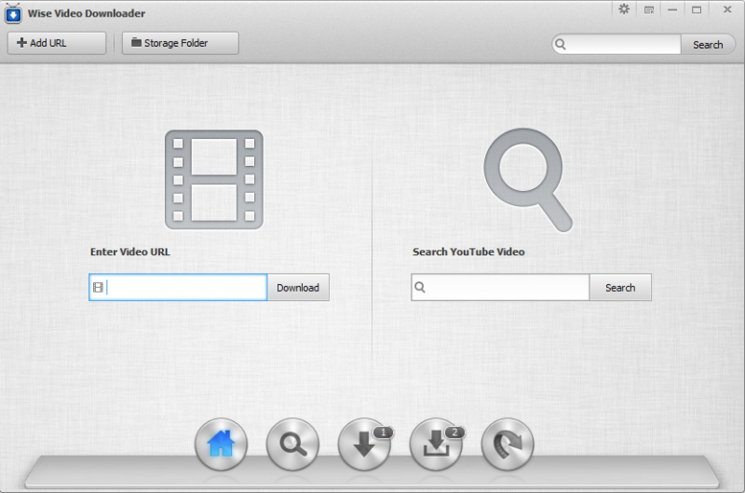Viewport: 745px width, 493px height.
Task: Focus the Search YouTube Video field
Action: [500, 288]
